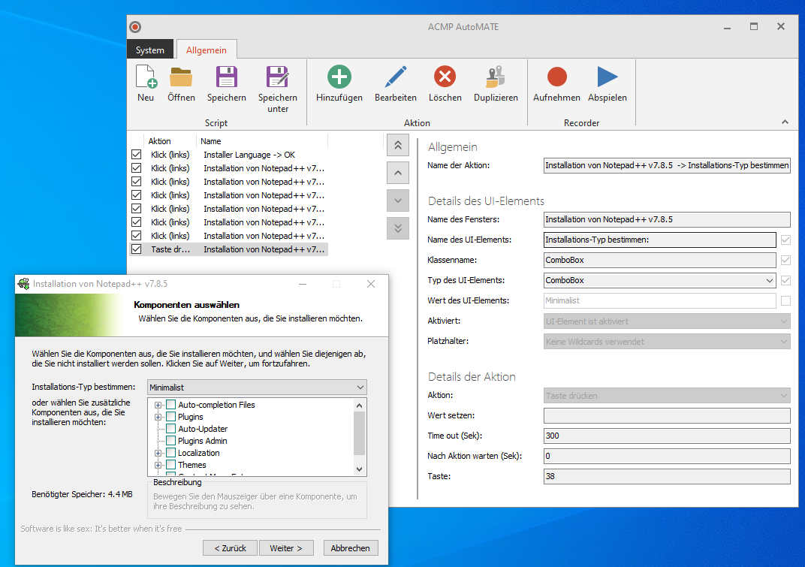This screenshot has width=805, height=567.
Task: Toggle the checkbox beside Klassenname
Action: (x=785, y=261)
